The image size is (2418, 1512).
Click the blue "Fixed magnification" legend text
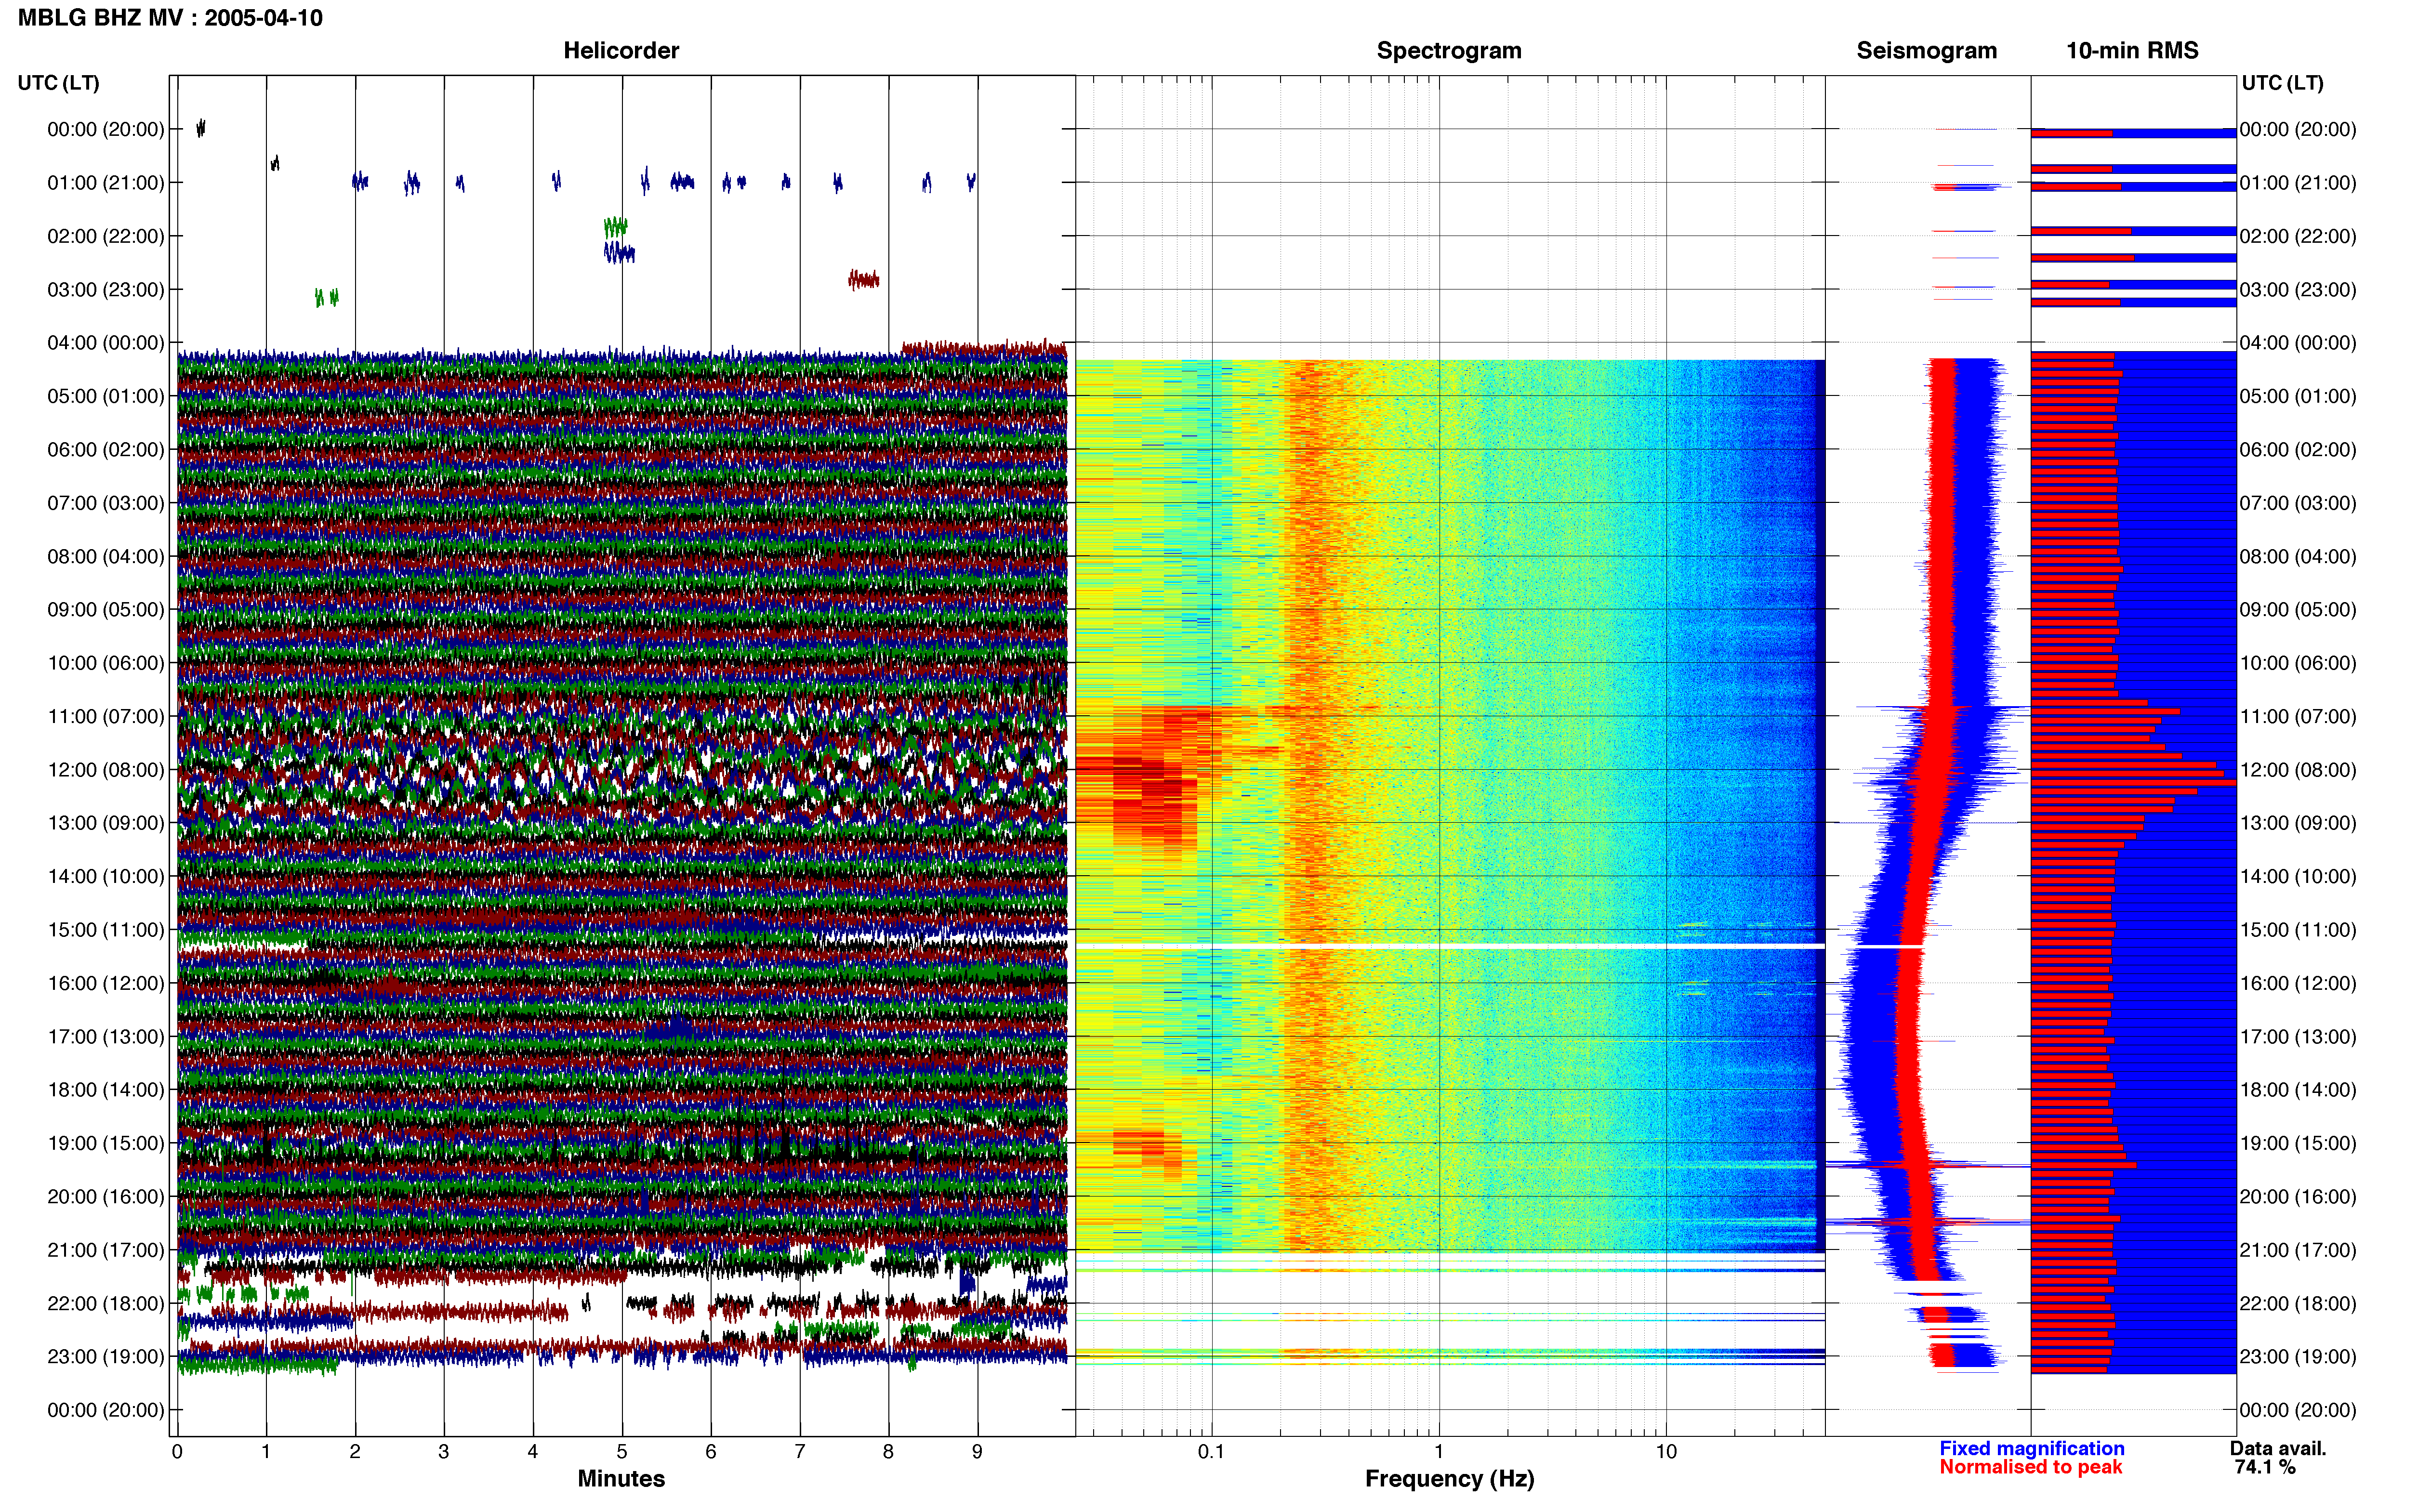pyautogui.click(x=2031, y=1448)
